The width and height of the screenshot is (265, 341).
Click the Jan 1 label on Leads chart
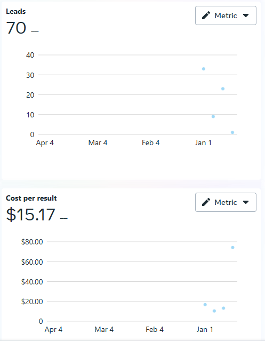click(x=203, y=142)
